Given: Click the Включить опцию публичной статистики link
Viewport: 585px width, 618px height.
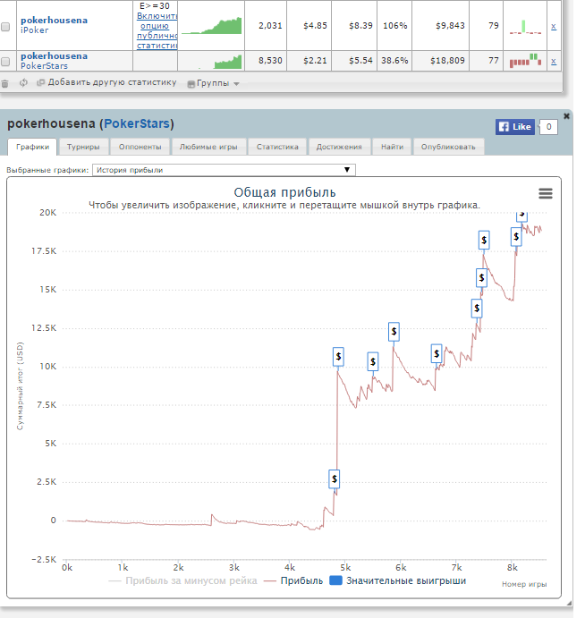Looking at the screenshot, I should [157, 30].
